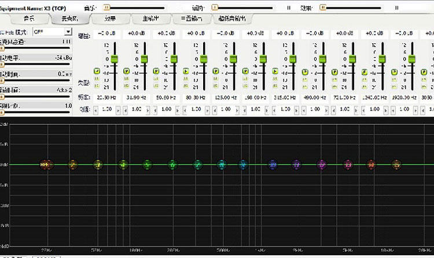
Task: Set 31.90 Hz band to LS filter type
Action: click(127, 78)
